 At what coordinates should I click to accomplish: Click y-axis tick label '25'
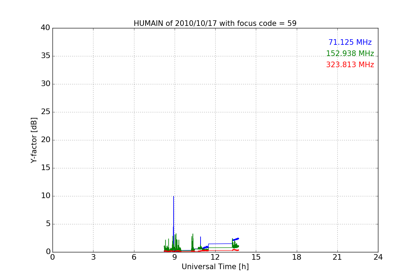(45, 112)
